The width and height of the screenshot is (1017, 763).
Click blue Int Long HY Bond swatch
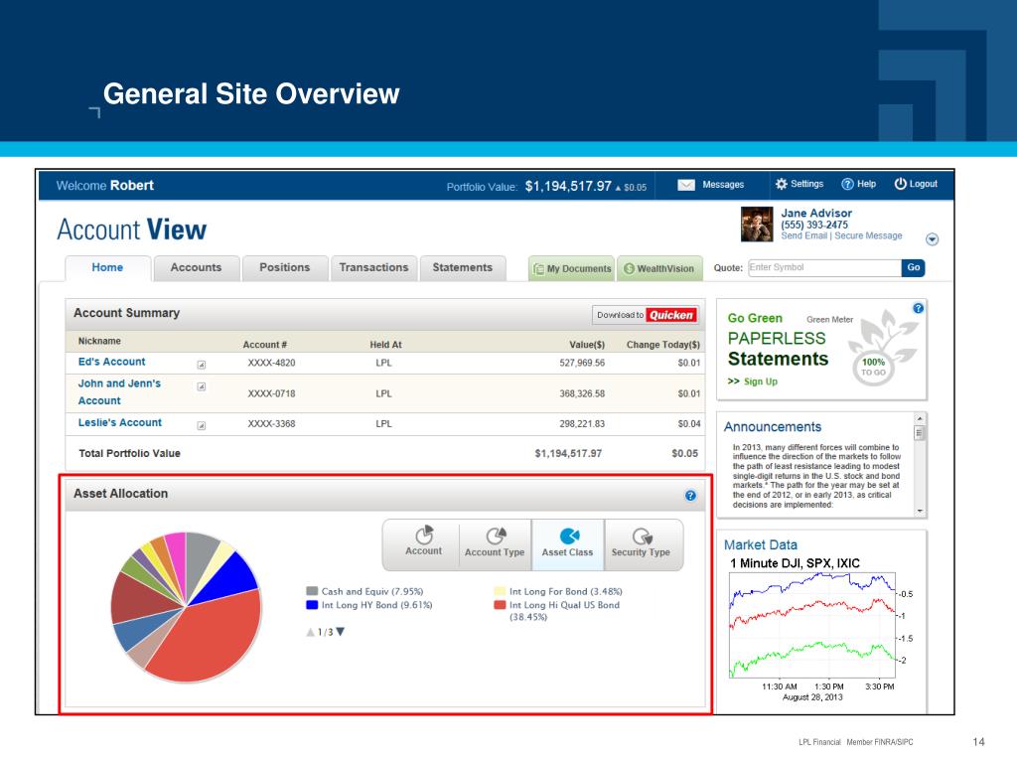[x=312, y=605]
